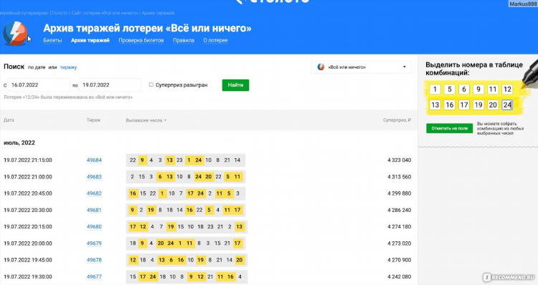This screenshot has height=285, width=538.
Task: Click date 19.07.2022 20:15:00
Action: point(28,226)
